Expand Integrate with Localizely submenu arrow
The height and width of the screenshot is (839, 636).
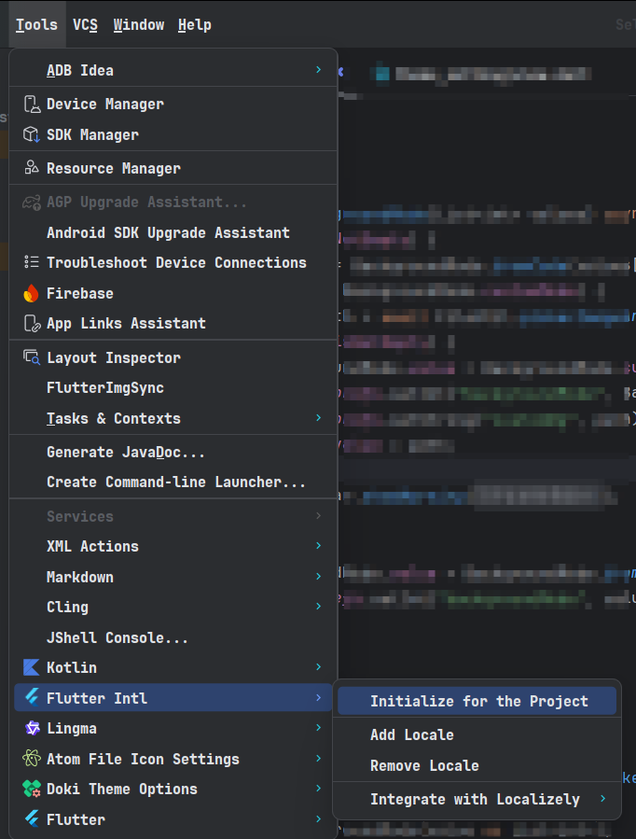[x=602, y=799]
